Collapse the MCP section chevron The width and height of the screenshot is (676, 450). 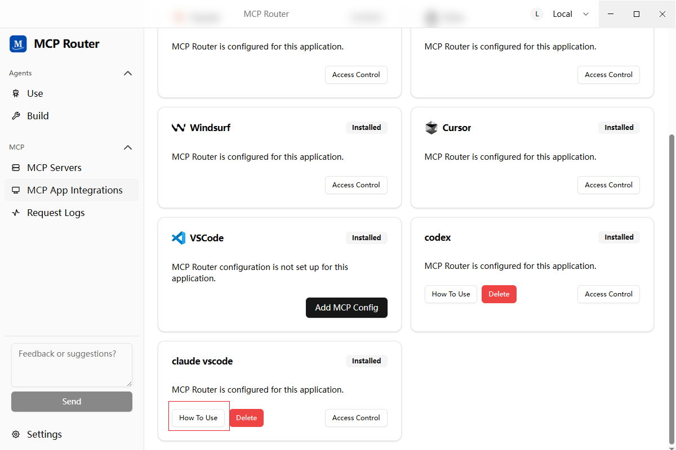[128, 147]
